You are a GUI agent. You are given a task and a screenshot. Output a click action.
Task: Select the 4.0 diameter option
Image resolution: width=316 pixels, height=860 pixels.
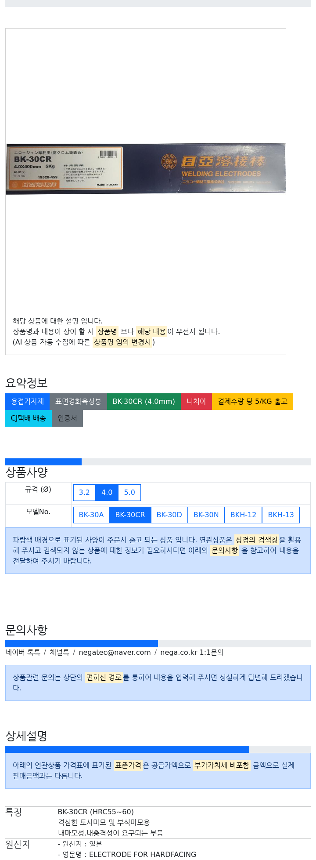pos(107,492)
